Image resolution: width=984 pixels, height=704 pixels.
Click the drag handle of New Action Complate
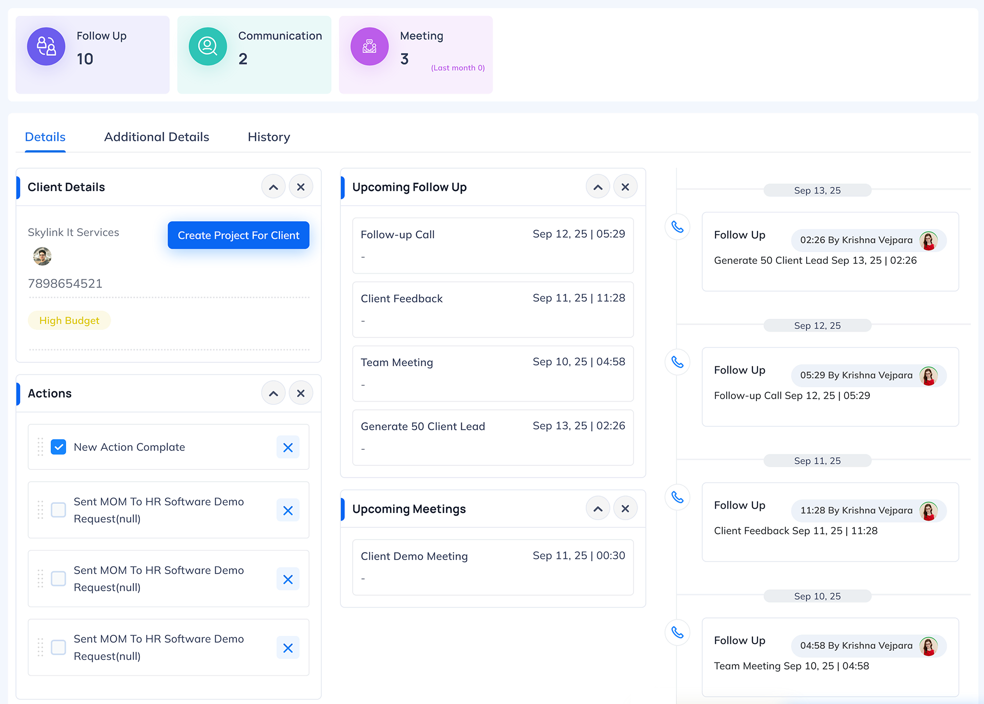pos(40,447)
